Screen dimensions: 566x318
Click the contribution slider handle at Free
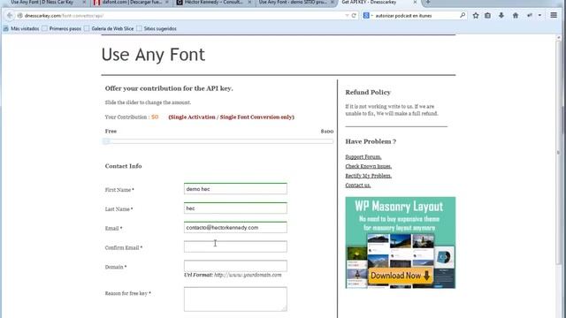click(106, 141)
